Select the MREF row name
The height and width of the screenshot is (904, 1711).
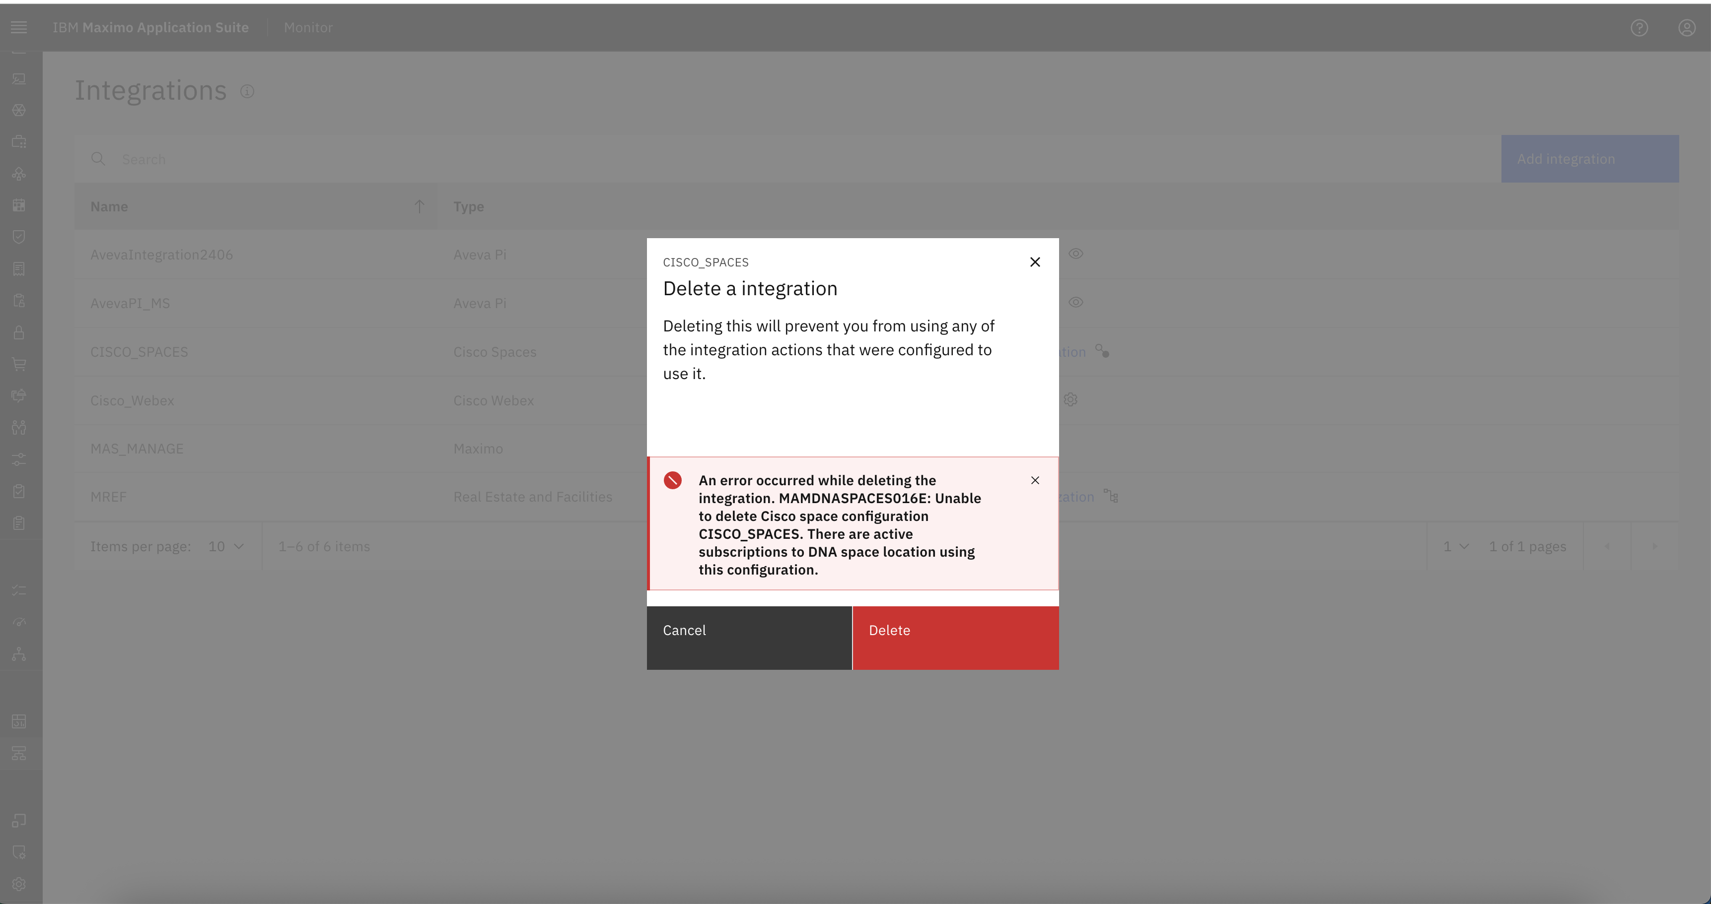[108, 497]
